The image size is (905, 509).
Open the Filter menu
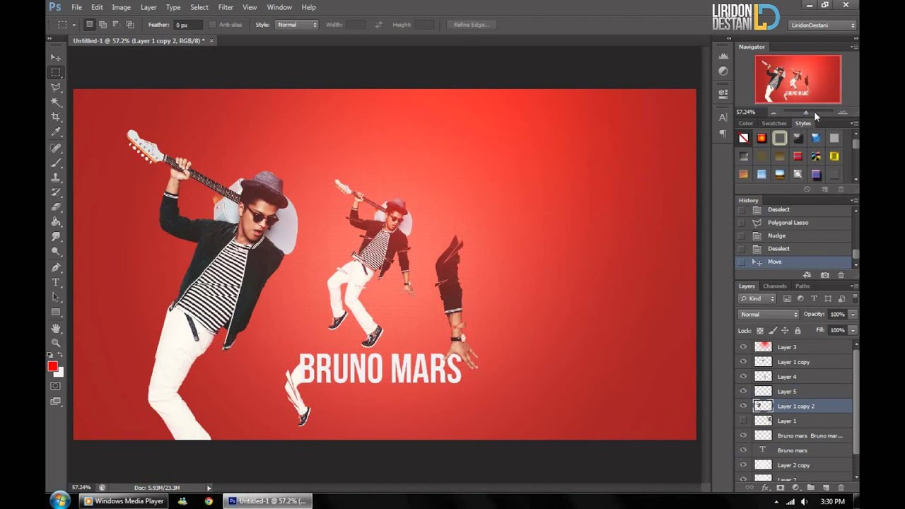click(226, 7)
